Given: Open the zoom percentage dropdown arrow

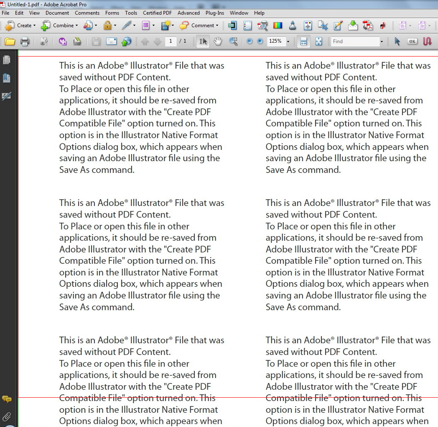Looking at the screenshot, I should tap(288, 42).
